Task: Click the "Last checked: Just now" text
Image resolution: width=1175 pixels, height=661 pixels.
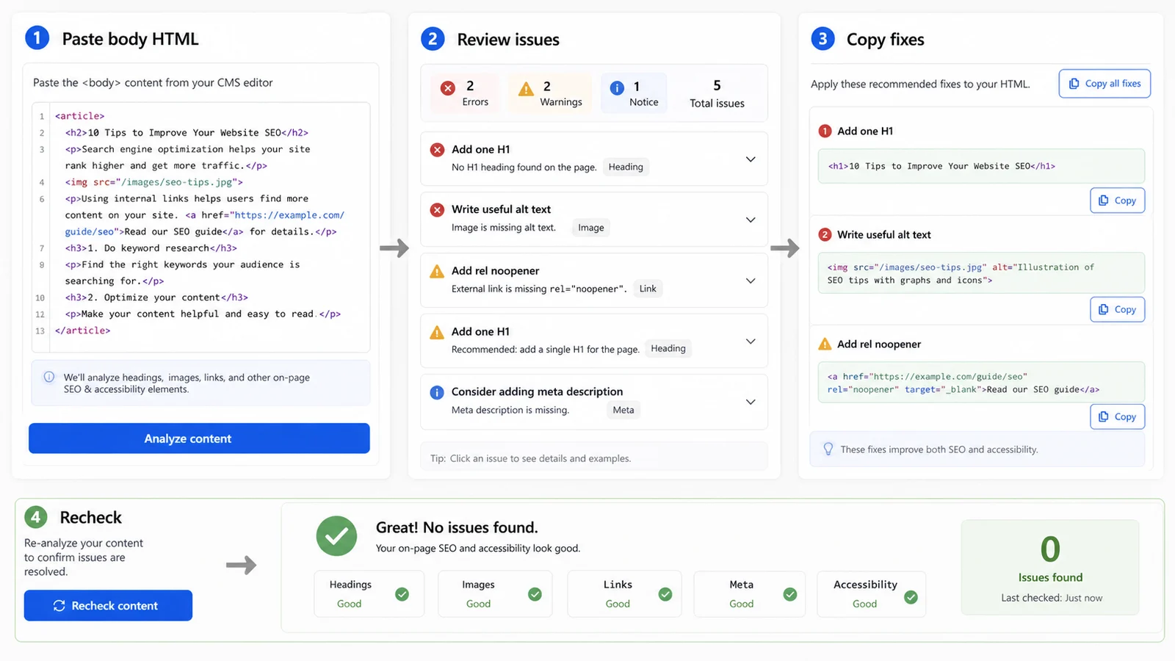Action: [1052, 598]
